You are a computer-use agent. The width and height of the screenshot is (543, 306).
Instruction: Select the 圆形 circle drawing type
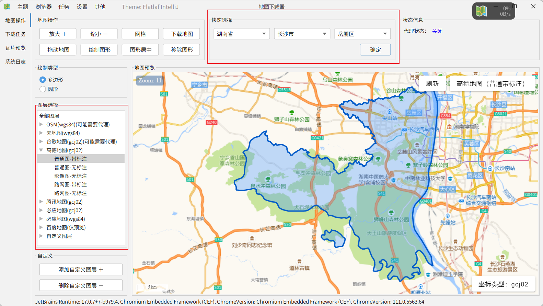point(43,89)
